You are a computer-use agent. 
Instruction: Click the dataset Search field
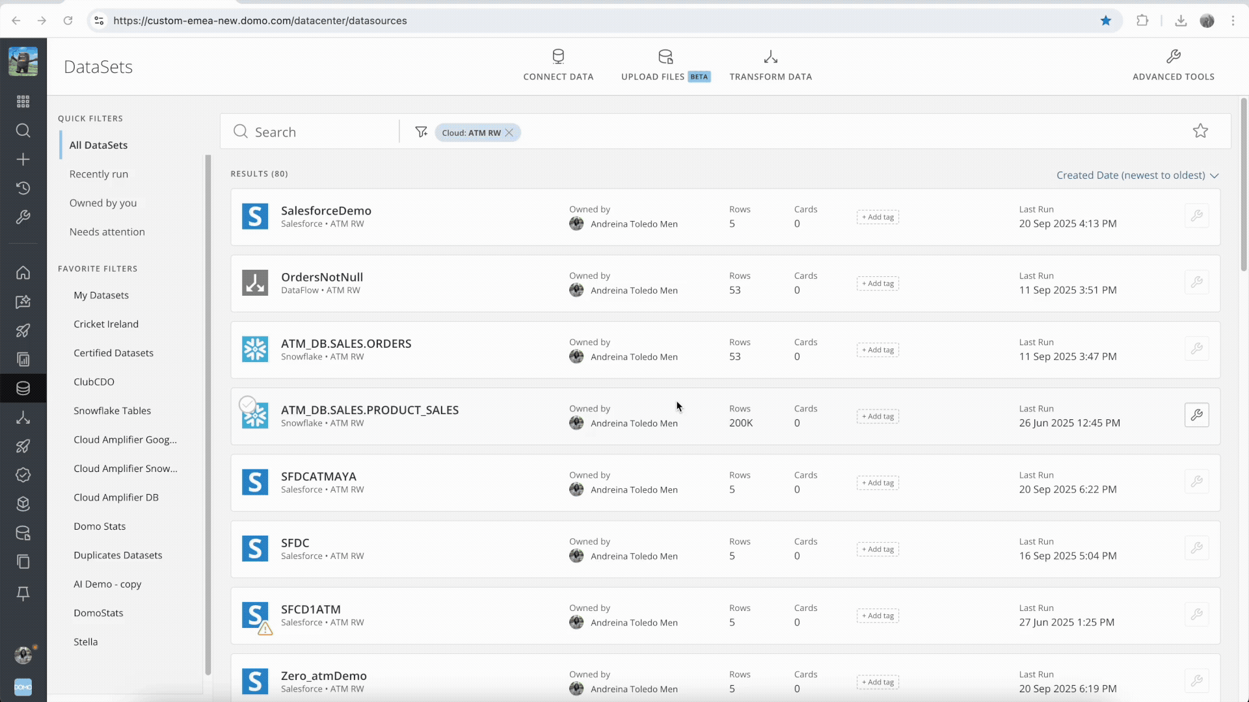[316, 132]
